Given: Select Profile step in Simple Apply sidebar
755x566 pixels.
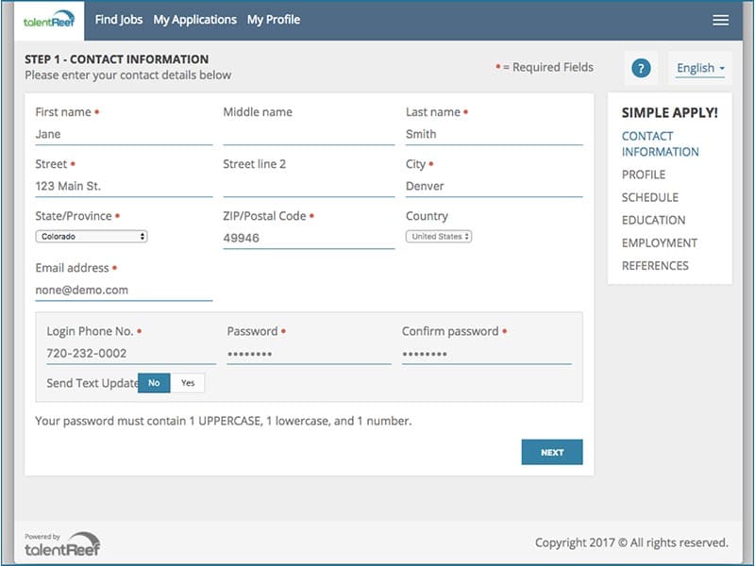Looking at the screenshot, I should click(643, 175).
